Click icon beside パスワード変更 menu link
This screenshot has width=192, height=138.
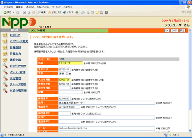click(x=5, y=42)
